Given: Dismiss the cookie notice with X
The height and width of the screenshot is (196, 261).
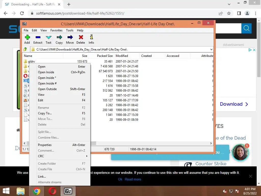Looking at the screenshot, I should (250, 176).
